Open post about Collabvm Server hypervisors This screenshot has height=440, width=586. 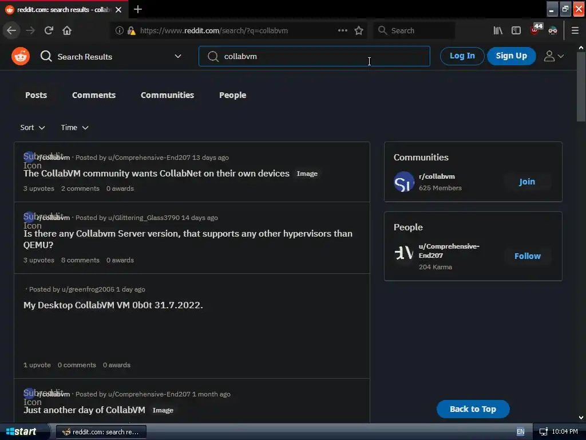coord(188,239)
